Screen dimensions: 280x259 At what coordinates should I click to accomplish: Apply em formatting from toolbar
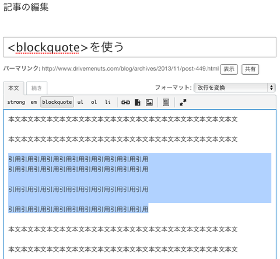tap(34, 102)
